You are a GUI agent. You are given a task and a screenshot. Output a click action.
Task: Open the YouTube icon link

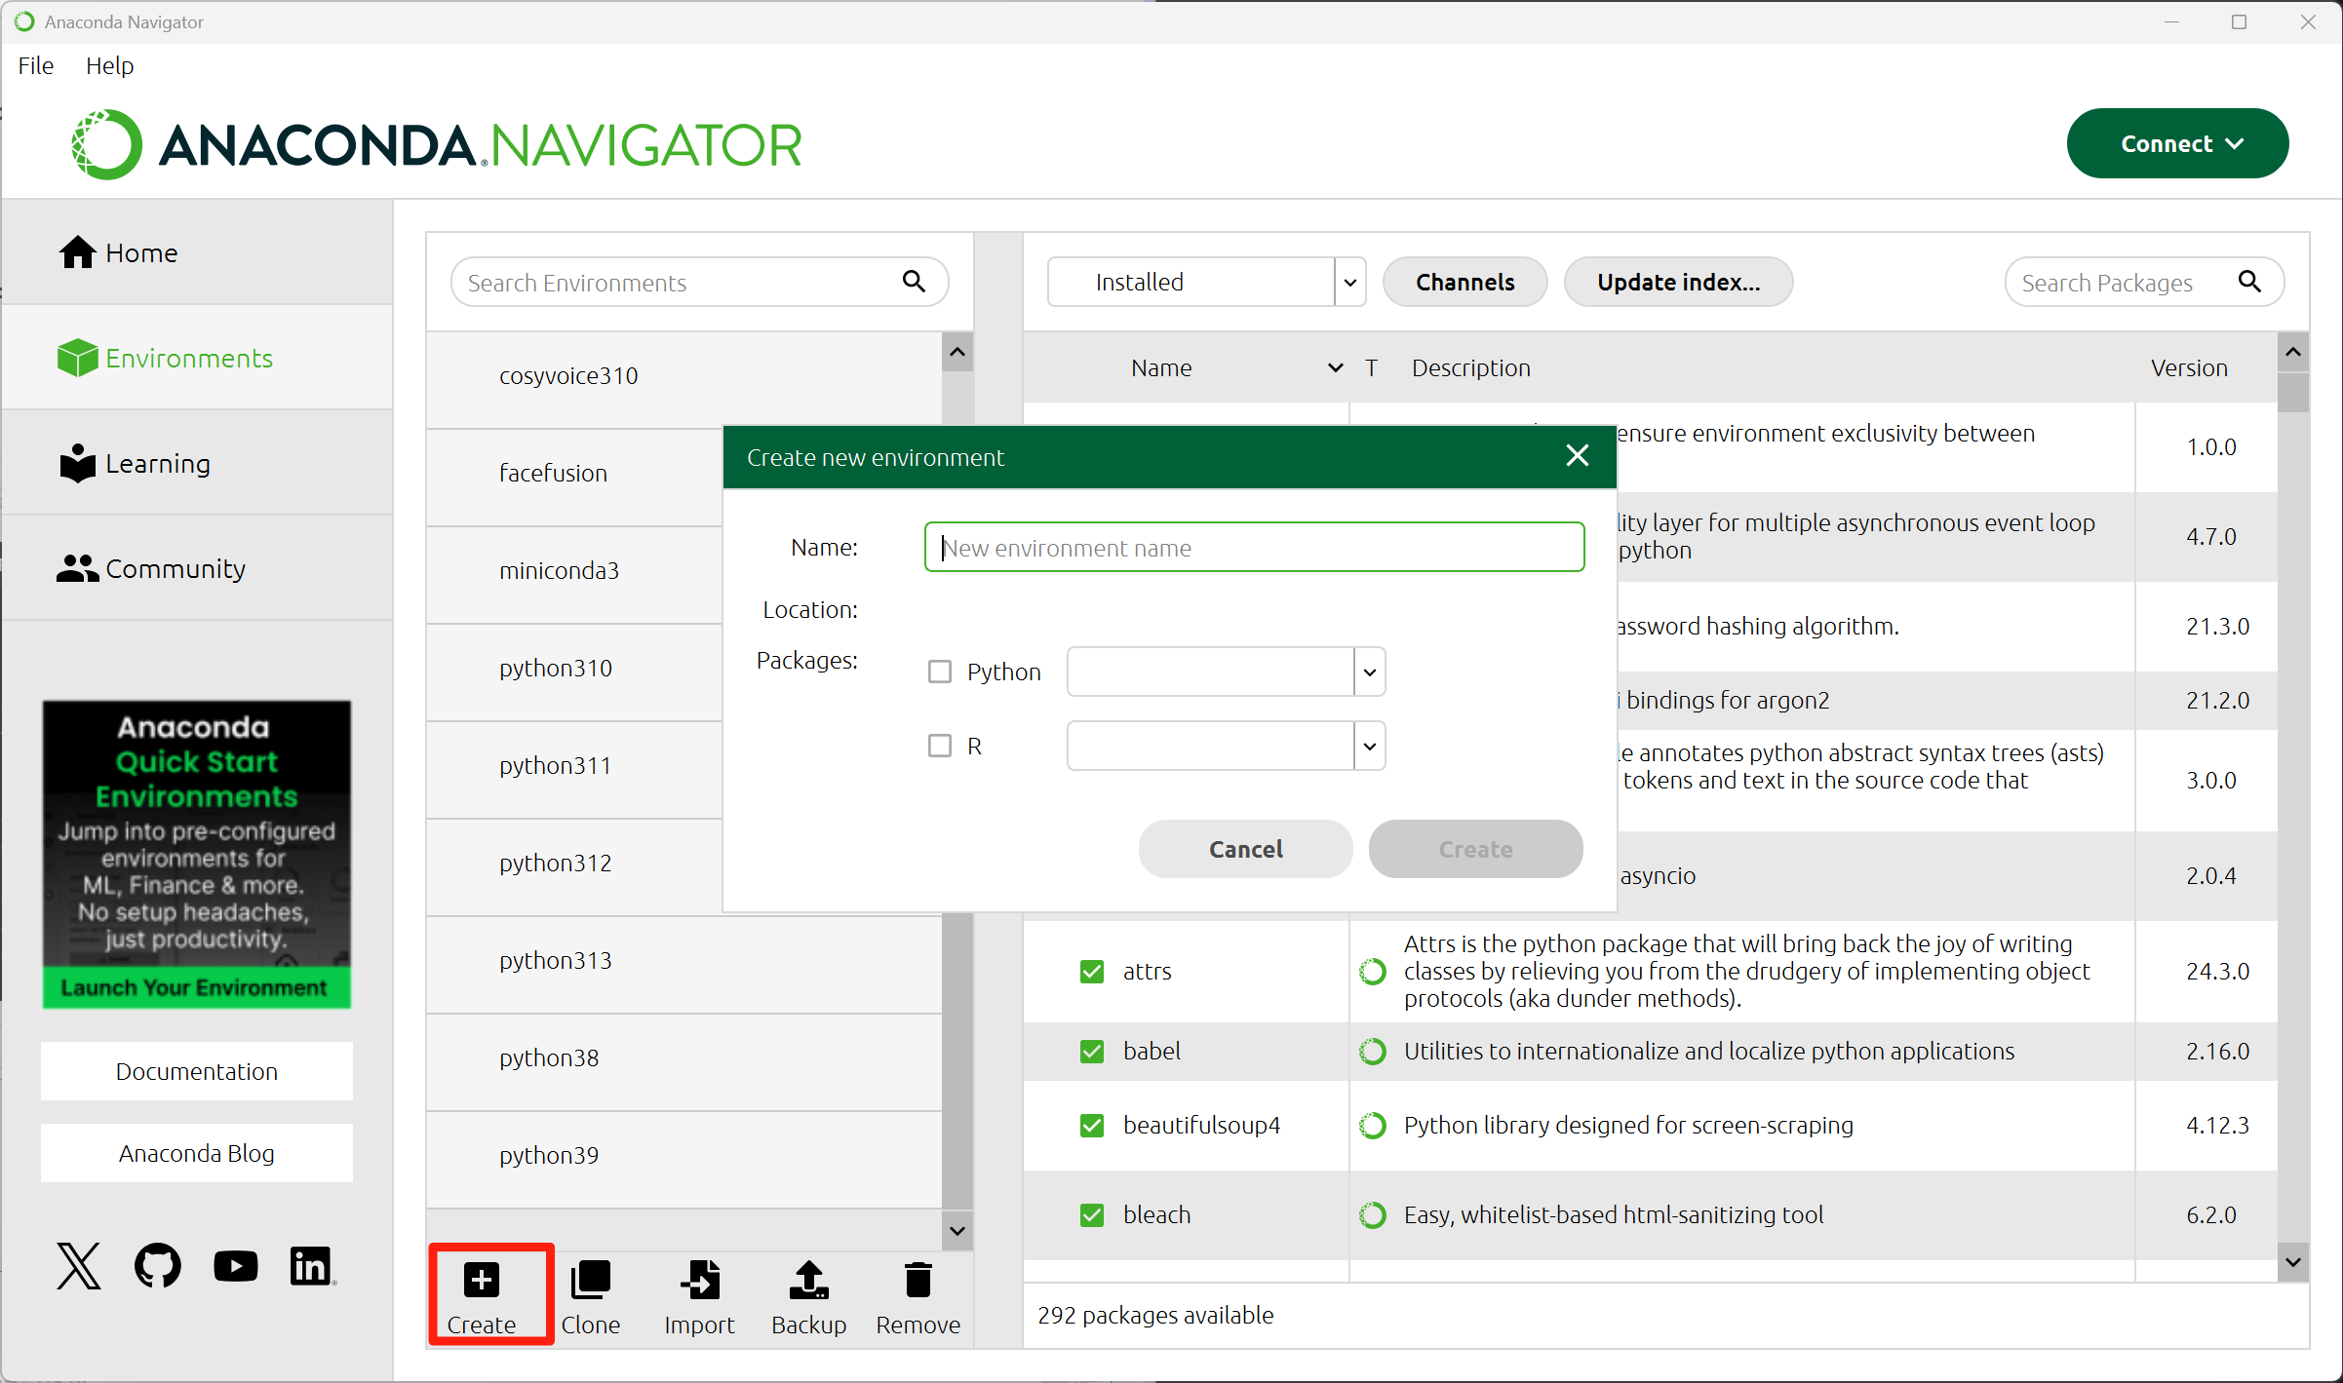(235, 1266)
